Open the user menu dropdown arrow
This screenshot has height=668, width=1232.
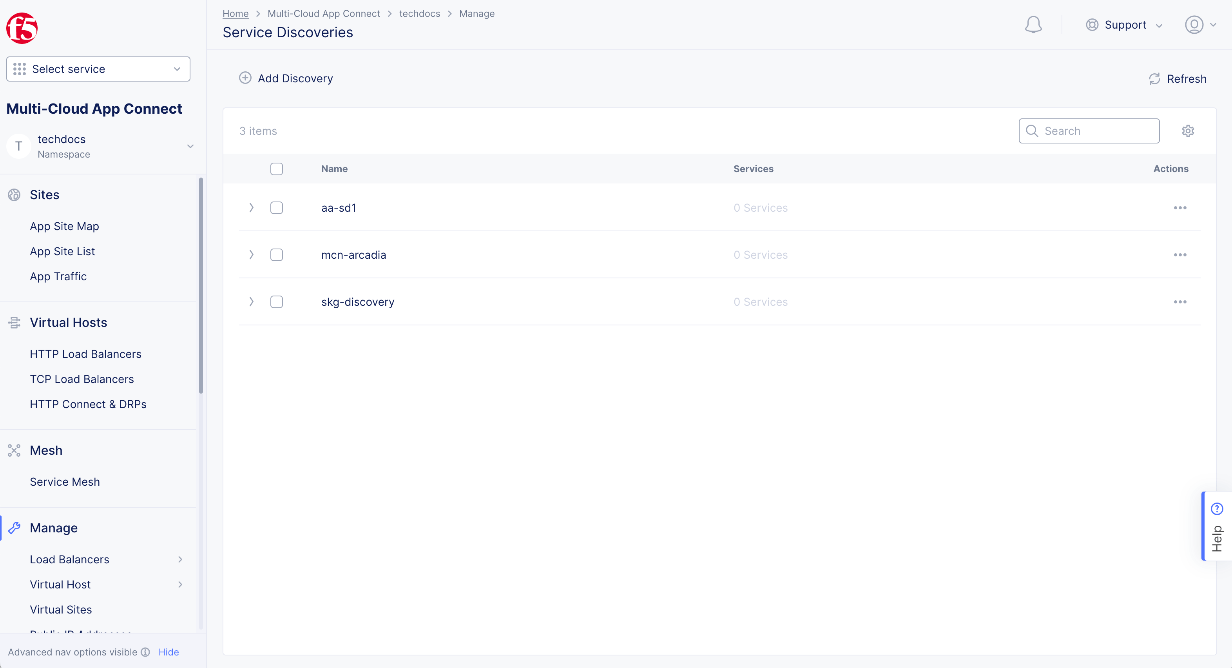click(x=1213, y=25)
